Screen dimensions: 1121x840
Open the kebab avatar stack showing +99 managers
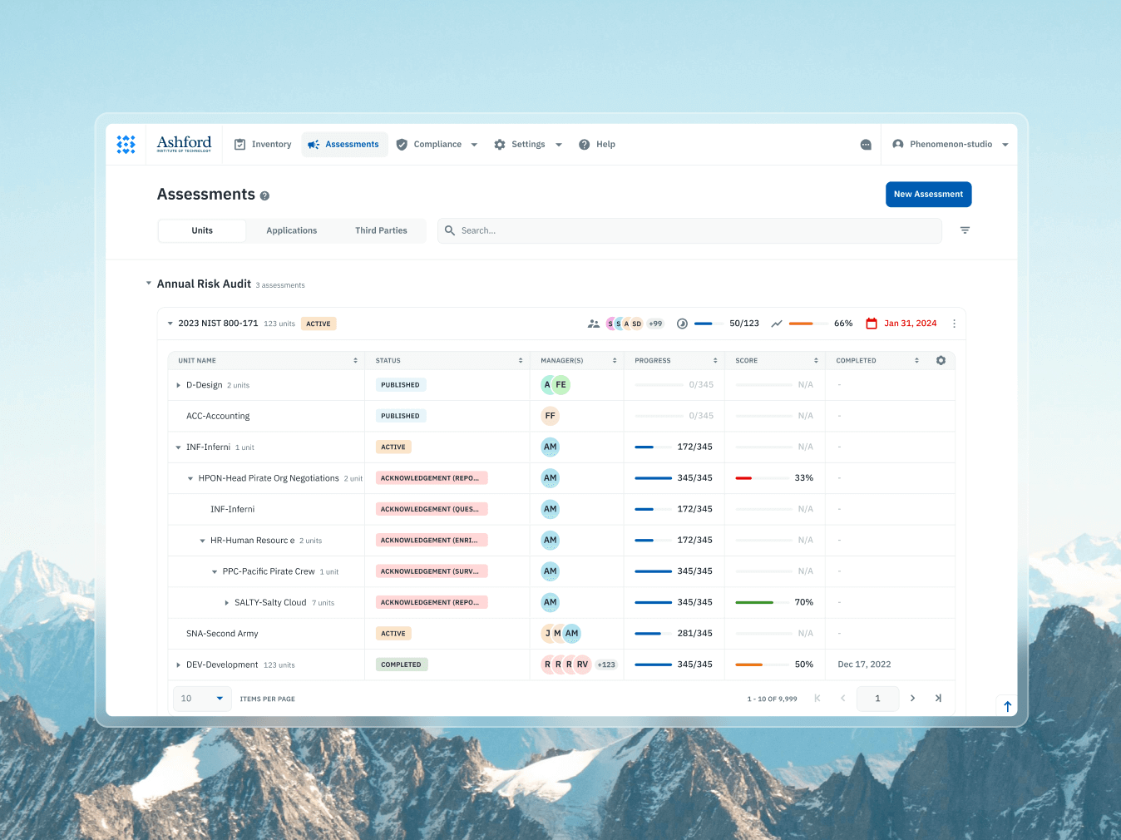tap(655, 323)
